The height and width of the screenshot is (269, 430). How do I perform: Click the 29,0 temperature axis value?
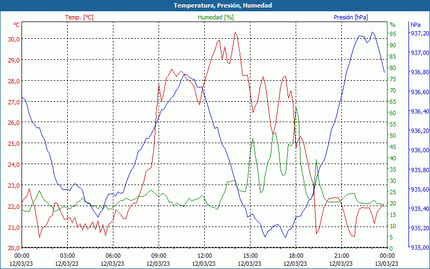[14, 60]
